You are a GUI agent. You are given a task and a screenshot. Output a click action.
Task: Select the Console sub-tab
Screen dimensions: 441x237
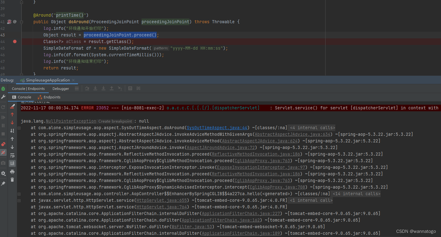tap(22, 97)
